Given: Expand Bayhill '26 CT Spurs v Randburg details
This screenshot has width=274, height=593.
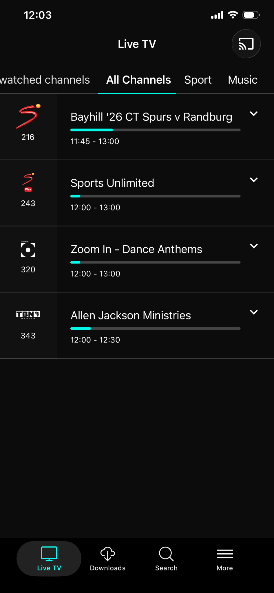Looking at the screenshot, I should point(254,114).
